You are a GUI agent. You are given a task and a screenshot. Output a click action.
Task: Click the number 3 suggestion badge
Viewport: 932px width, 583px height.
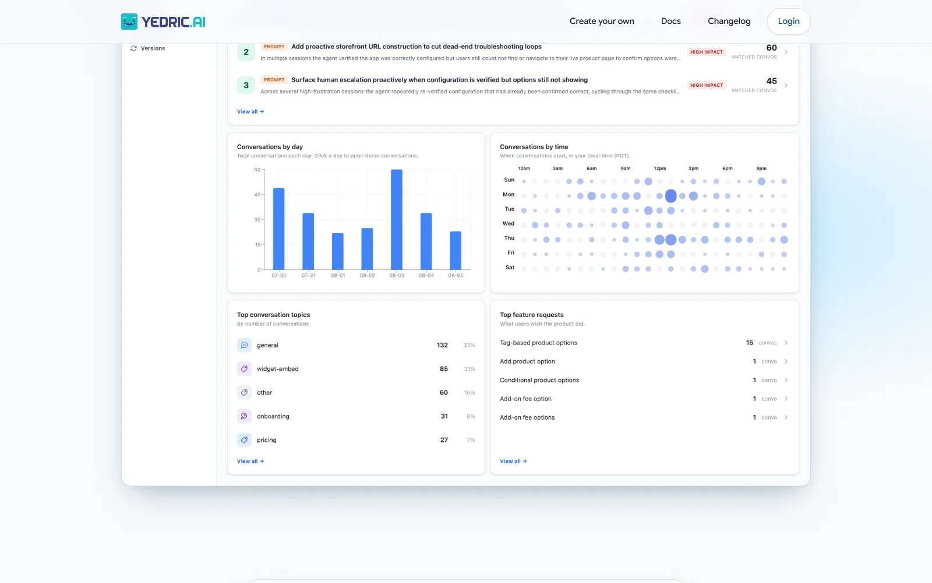click(246, 85)
